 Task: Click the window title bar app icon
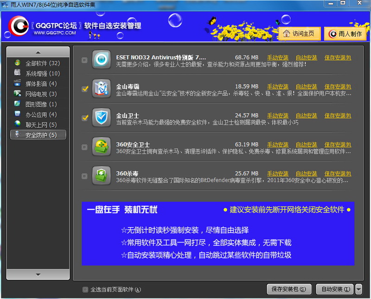pos(5,5)
